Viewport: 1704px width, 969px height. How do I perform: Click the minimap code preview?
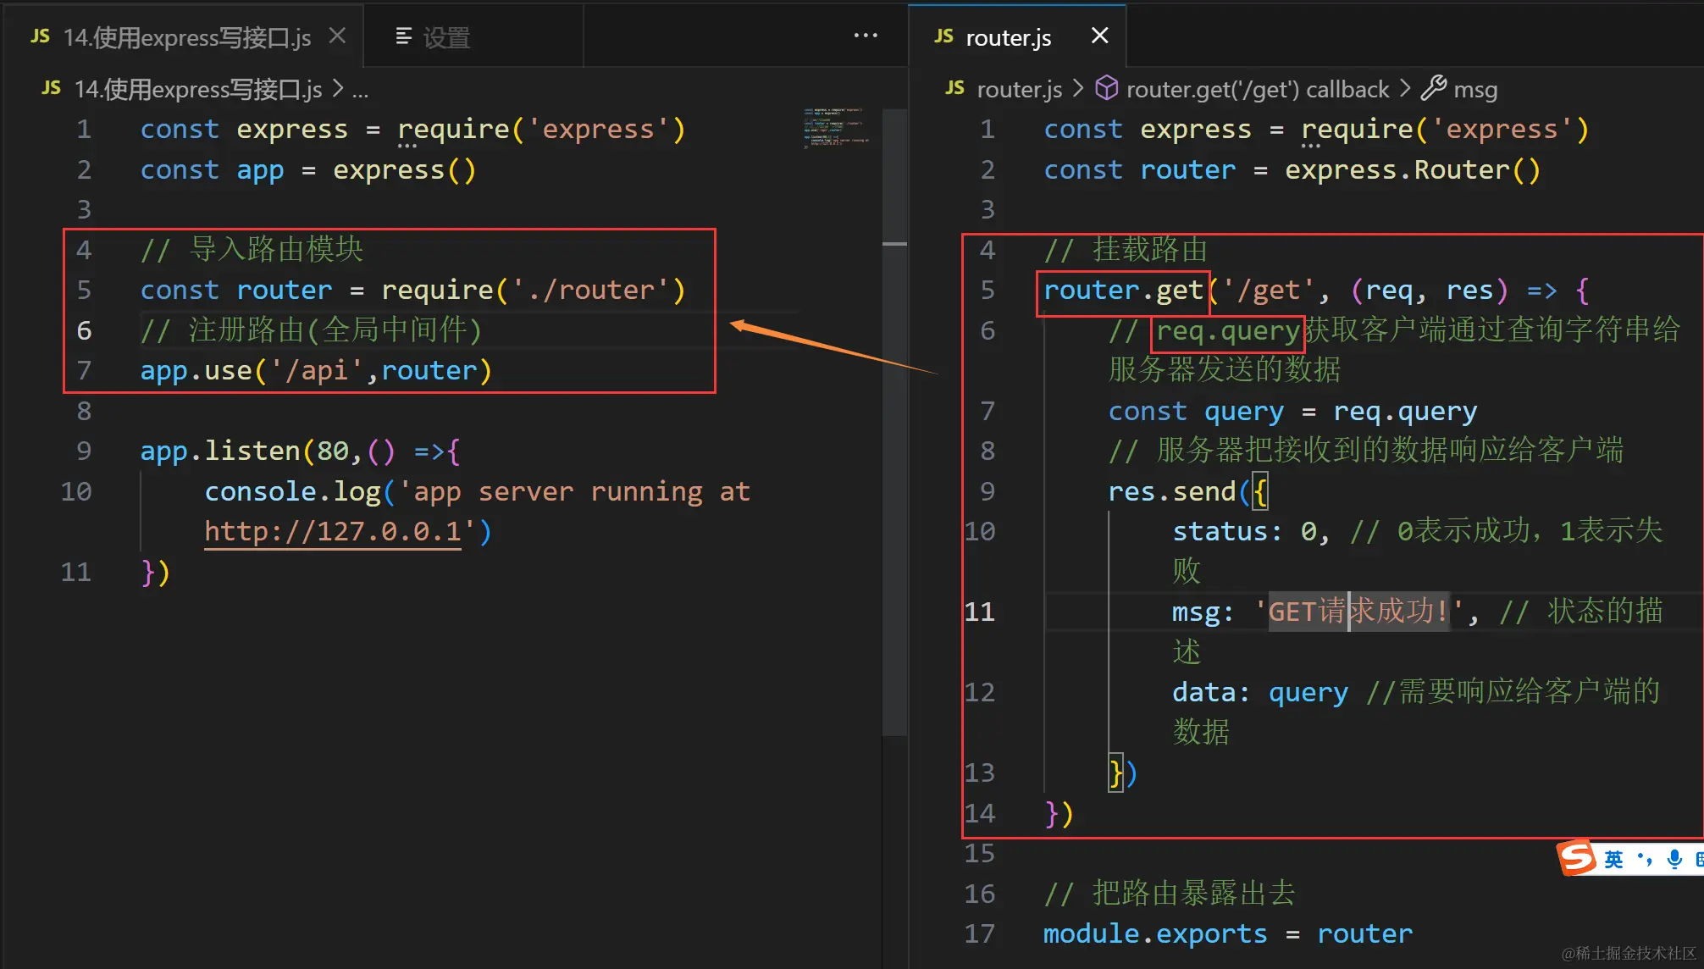click(834, 127)
